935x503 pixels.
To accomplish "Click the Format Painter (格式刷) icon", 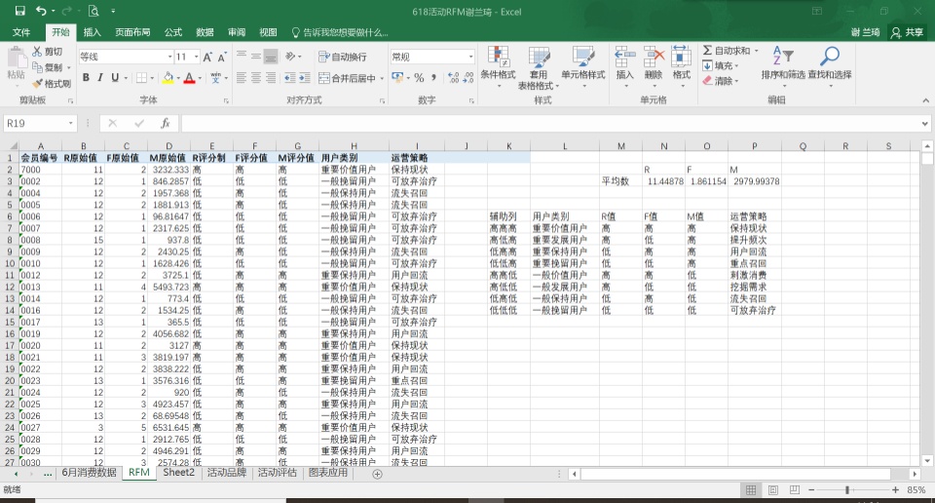I will pos(38,84).
